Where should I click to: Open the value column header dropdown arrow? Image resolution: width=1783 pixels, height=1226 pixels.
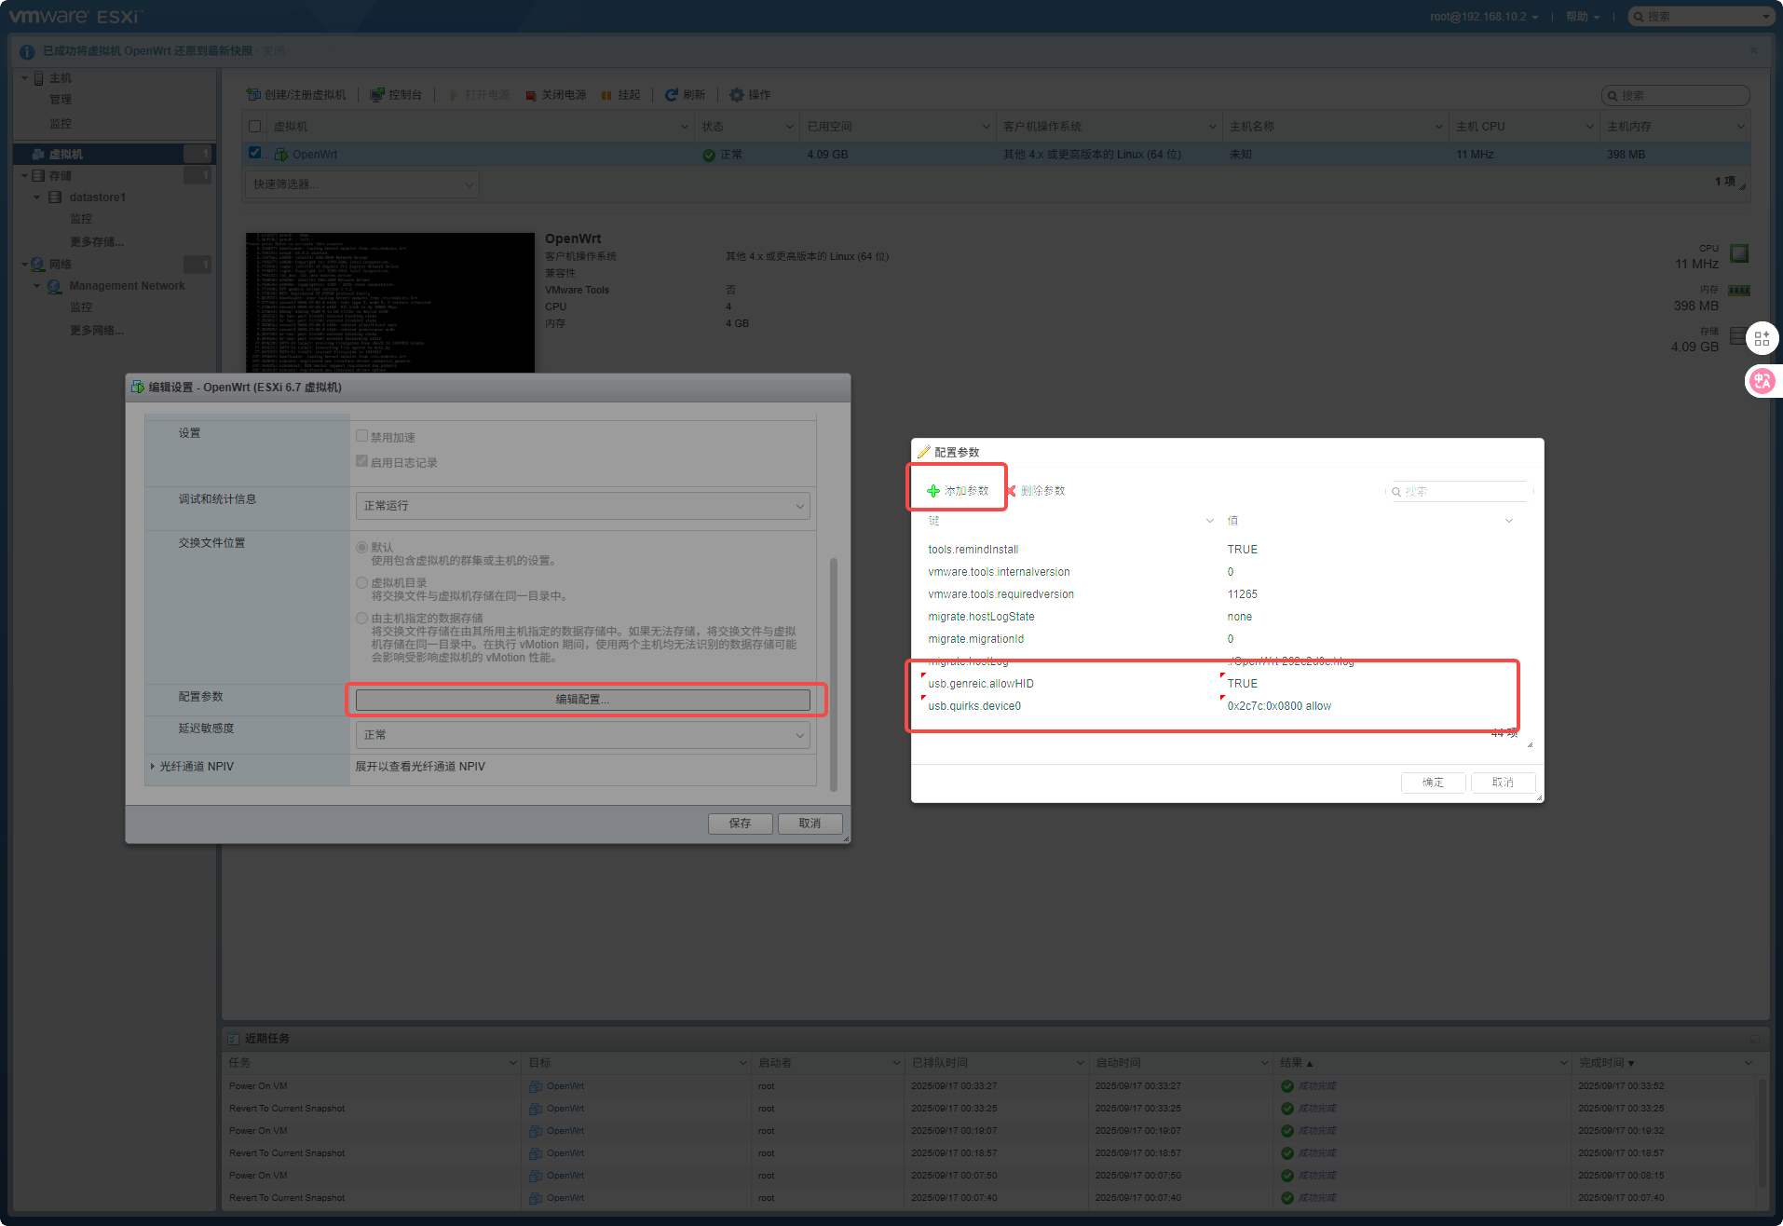point(1509,521)
